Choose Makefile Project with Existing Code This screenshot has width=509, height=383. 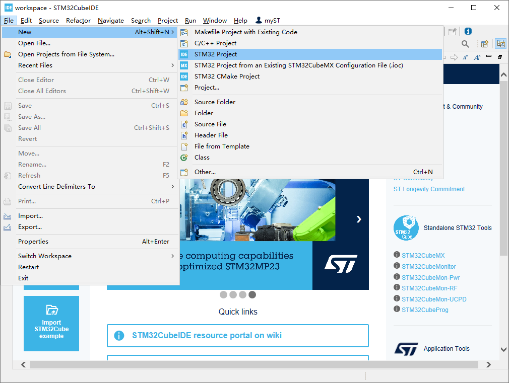tap(310, 32)
